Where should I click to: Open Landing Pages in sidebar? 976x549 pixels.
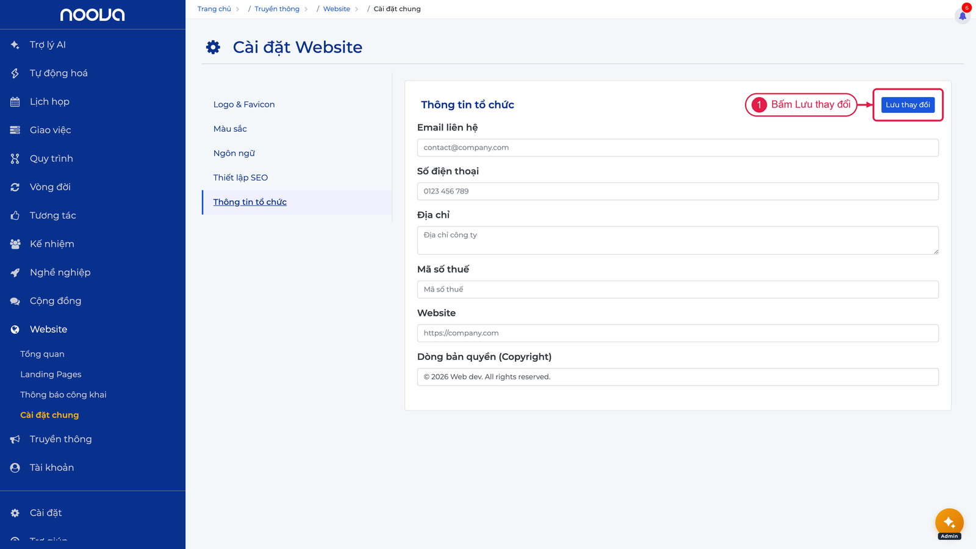coord(51,375)
